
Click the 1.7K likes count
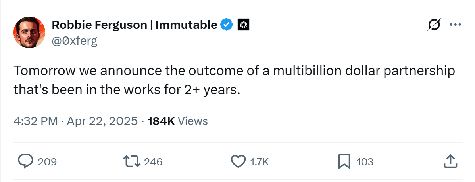(x=260, y=162)
